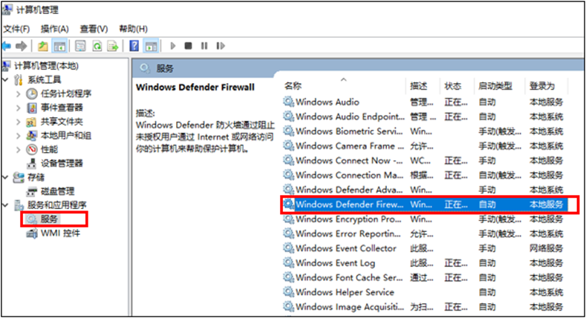Expand the 任务计划程序 tree node
Viewport: 586px width, 318px height.
(19, 93)
